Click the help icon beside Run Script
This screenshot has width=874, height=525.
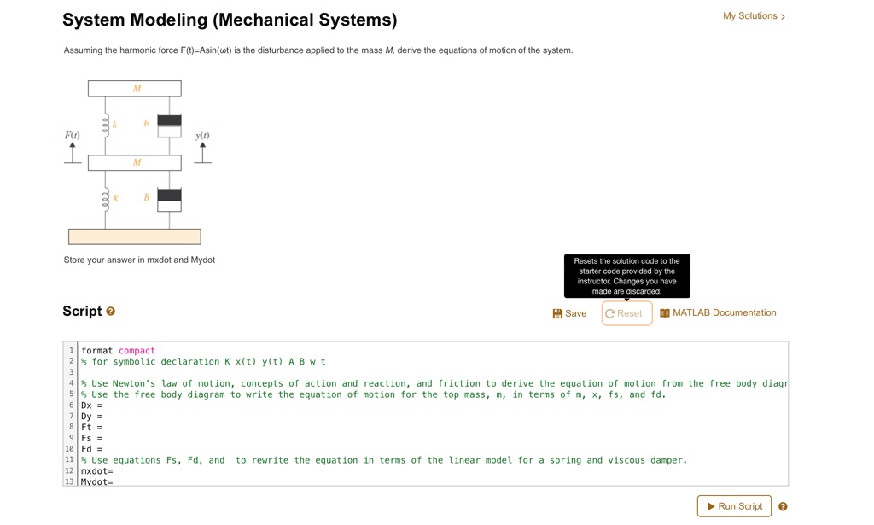tap(784, 505)
